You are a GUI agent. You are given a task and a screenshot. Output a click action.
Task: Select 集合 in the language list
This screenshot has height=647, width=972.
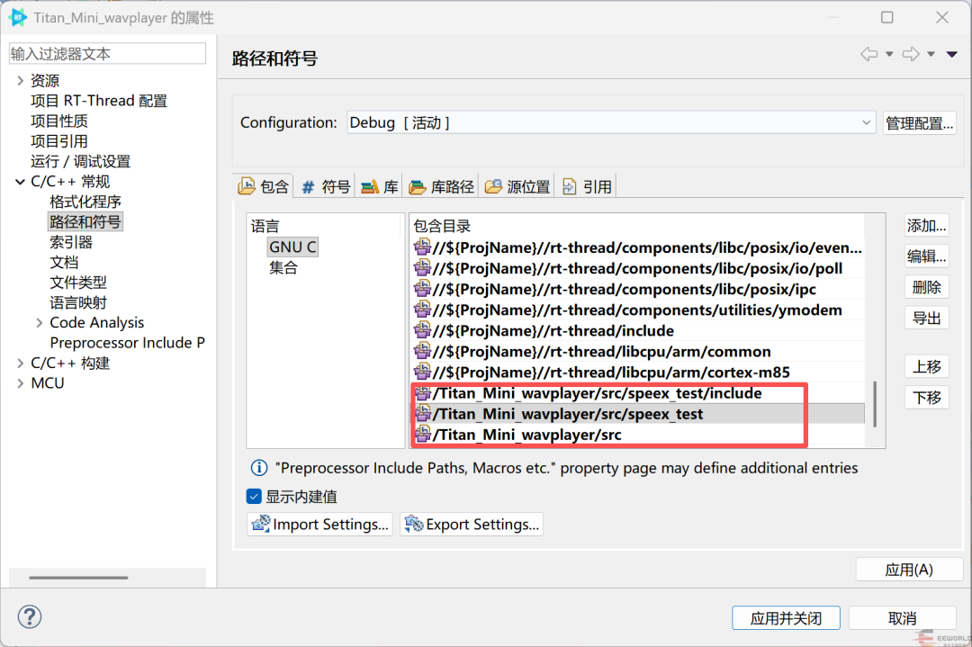coord(283,268)
